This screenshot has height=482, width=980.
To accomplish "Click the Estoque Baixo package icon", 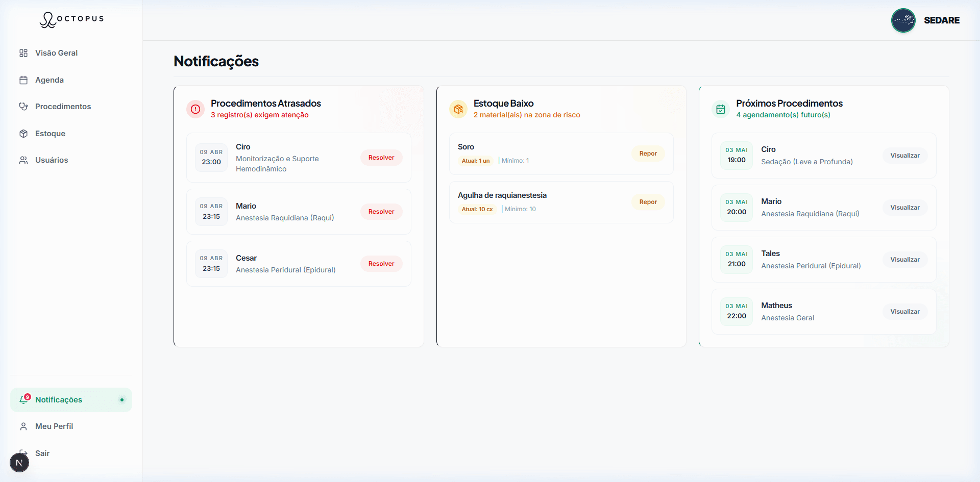I will point(458,109).
